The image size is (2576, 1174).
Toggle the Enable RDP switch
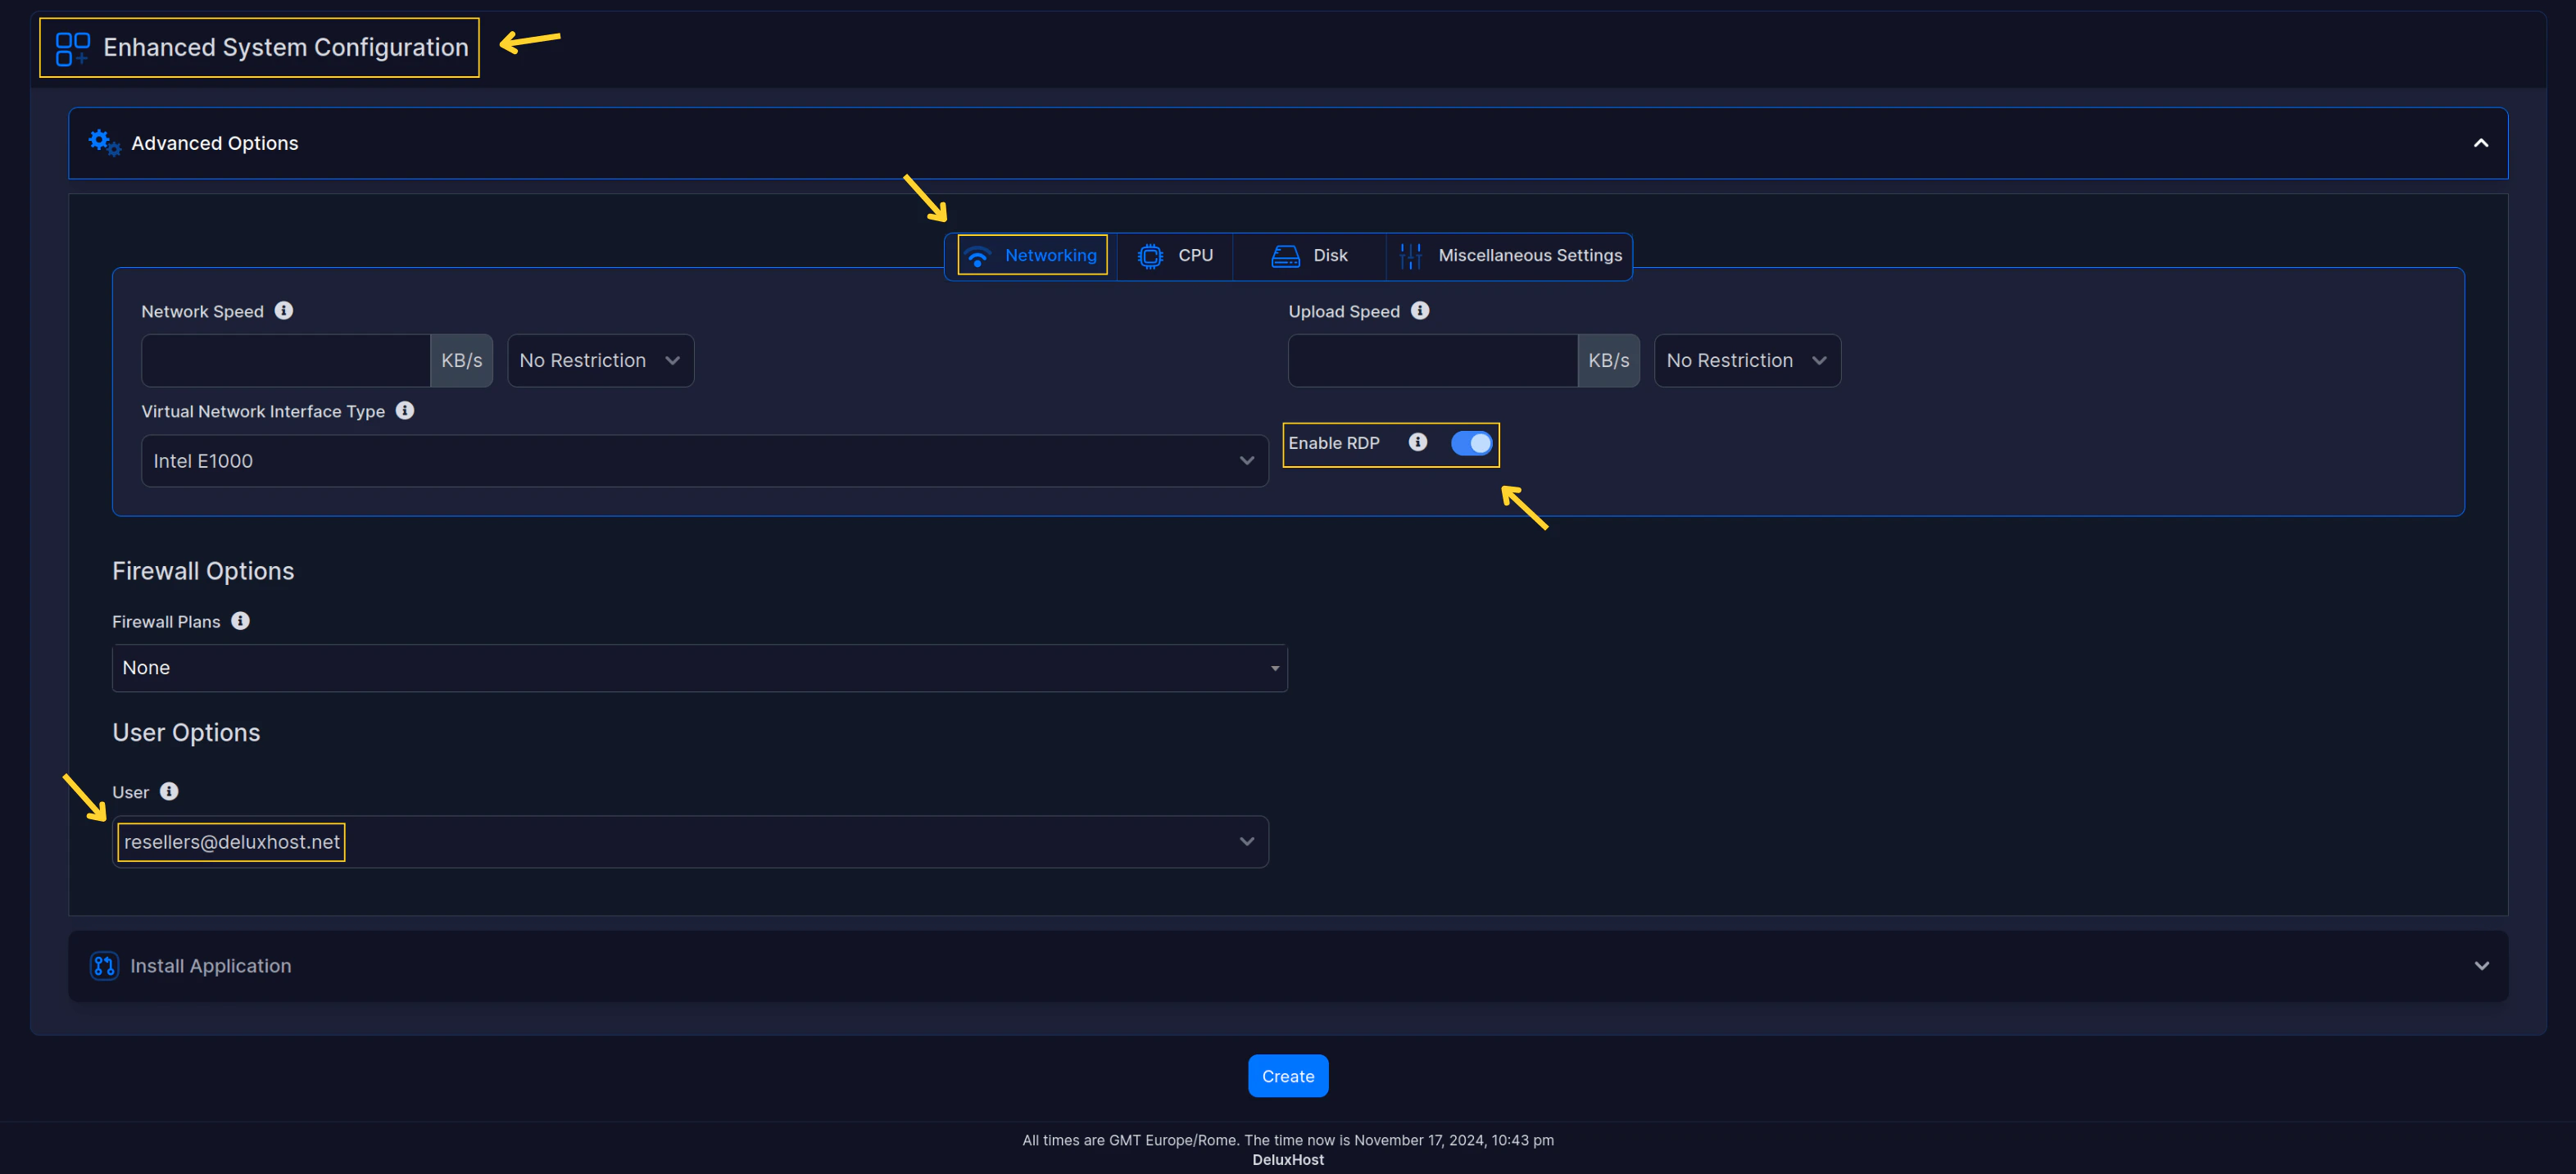point(1471,443)
